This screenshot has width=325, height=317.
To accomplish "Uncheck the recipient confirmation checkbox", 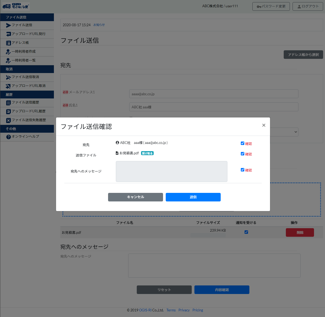I will (x=242, y=143).
